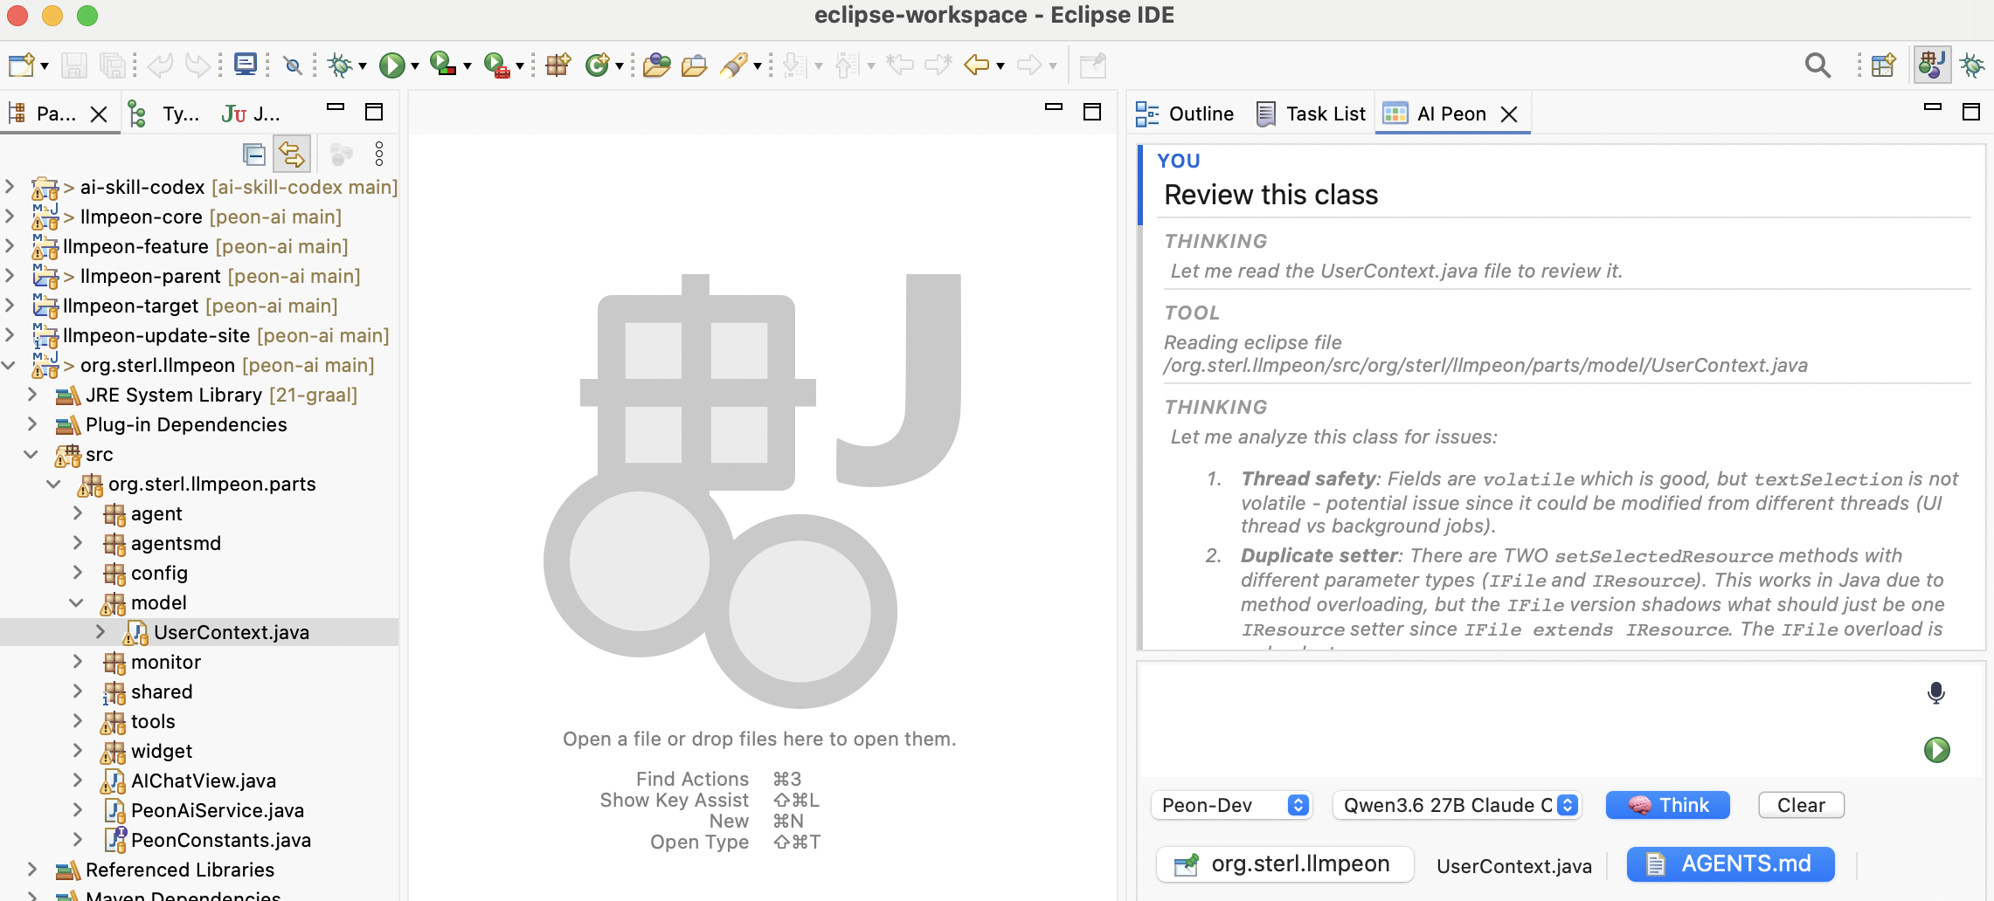Select AIChatView.java file
1994x901 pixels.
click(204, 781)
